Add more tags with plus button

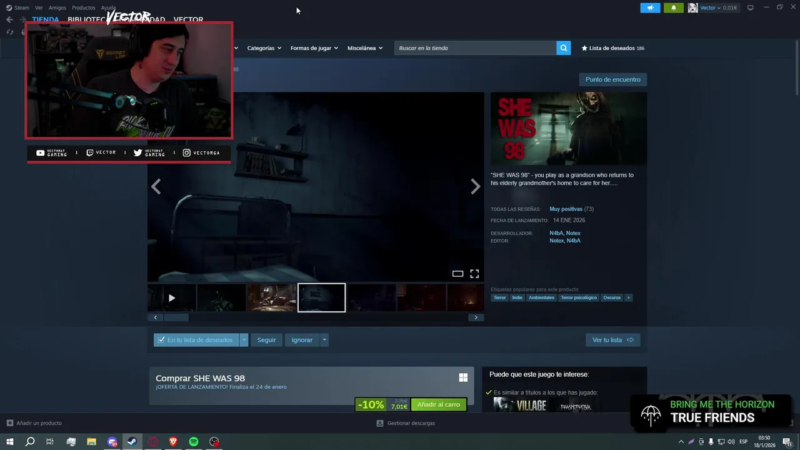(x=628, y=297)
